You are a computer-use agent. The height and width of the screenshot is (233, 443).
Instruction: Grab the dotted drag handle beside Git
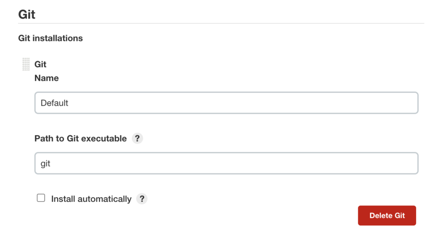(26, 64)
